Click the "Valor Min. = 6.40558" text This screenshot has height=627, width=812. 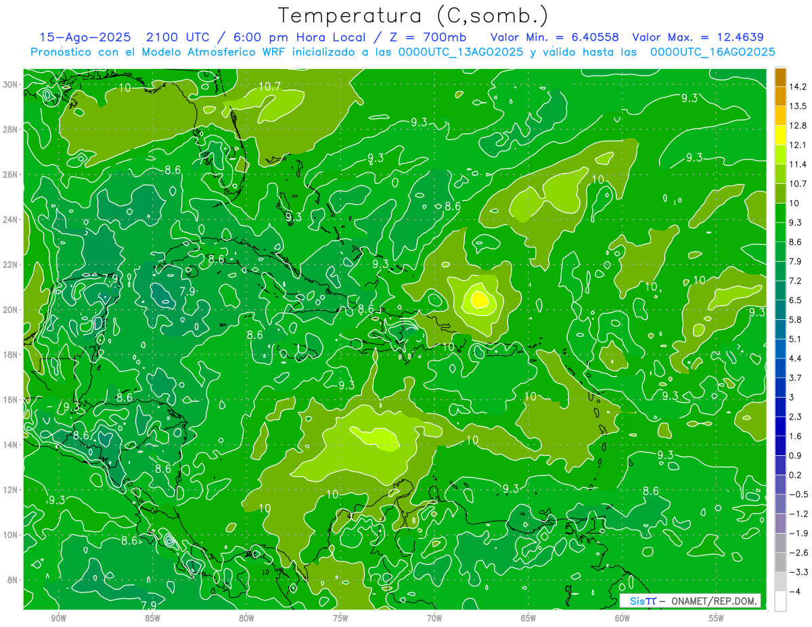pos(555,37)
